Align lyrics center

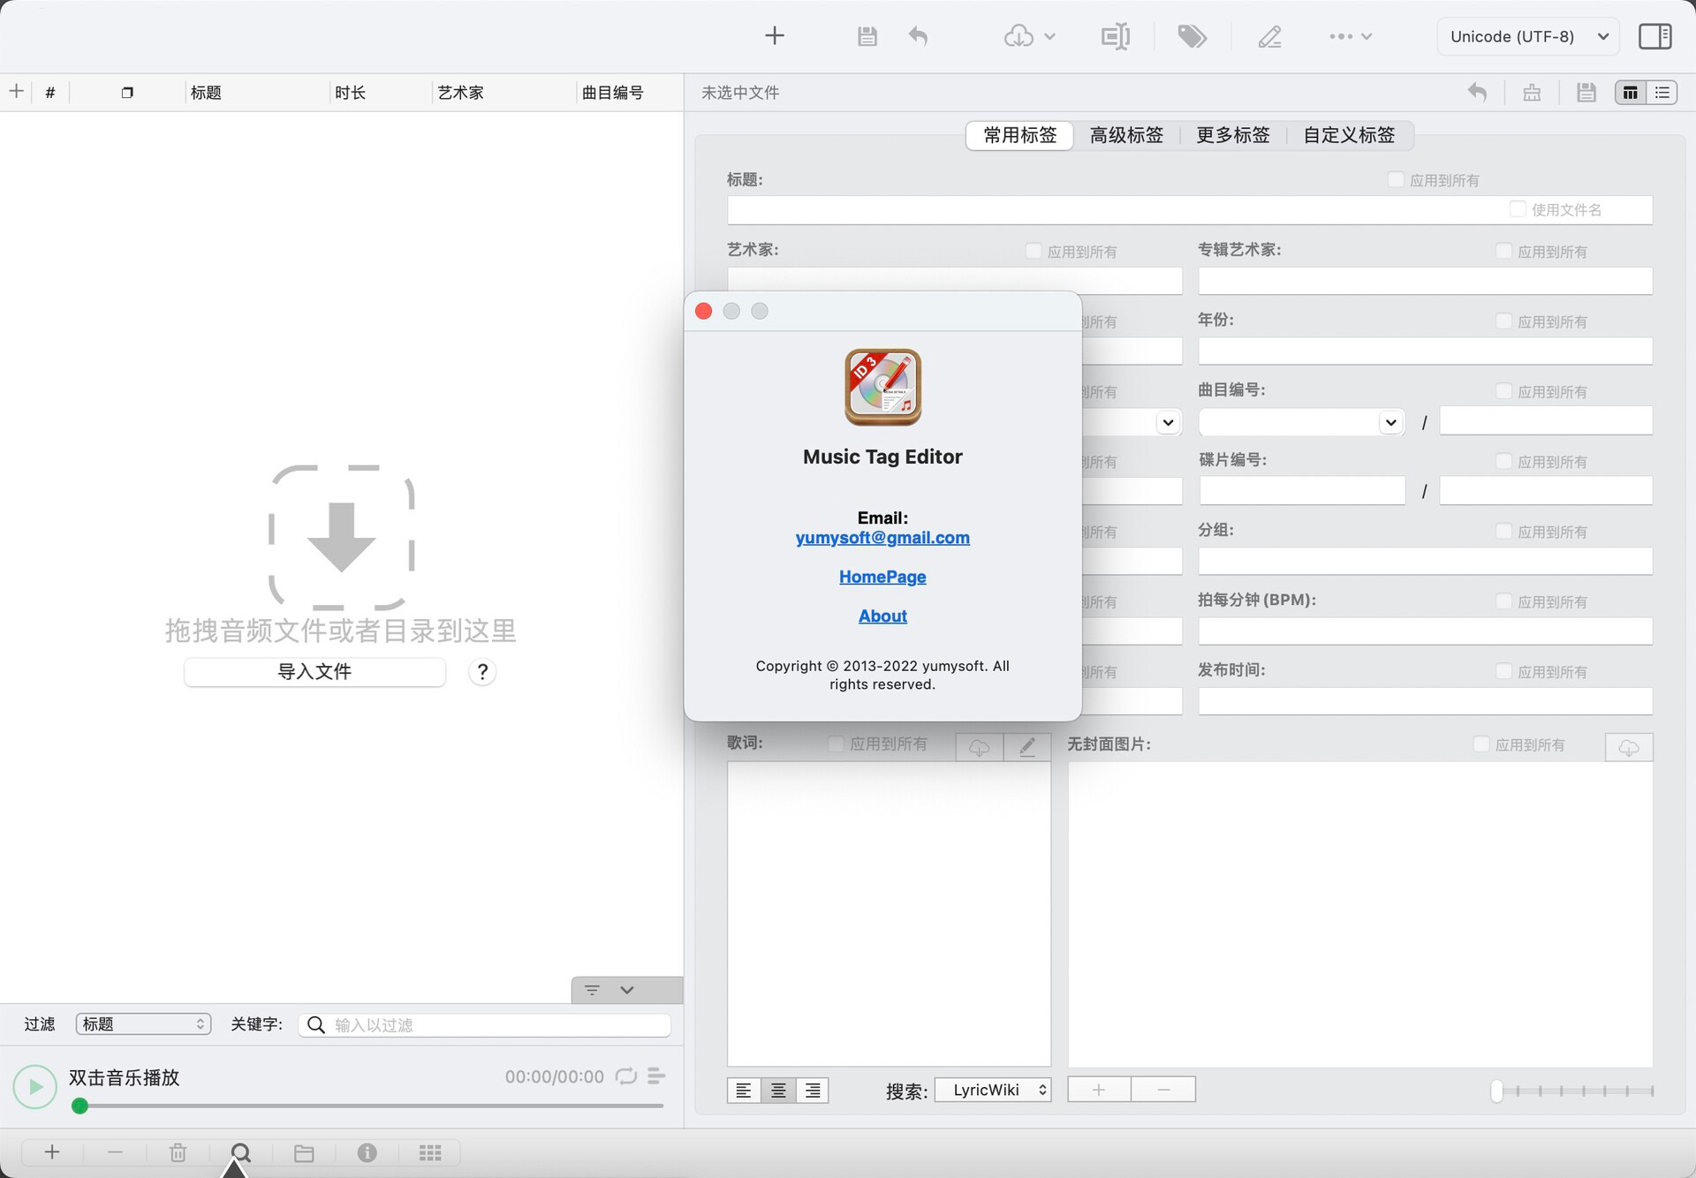778,1091
